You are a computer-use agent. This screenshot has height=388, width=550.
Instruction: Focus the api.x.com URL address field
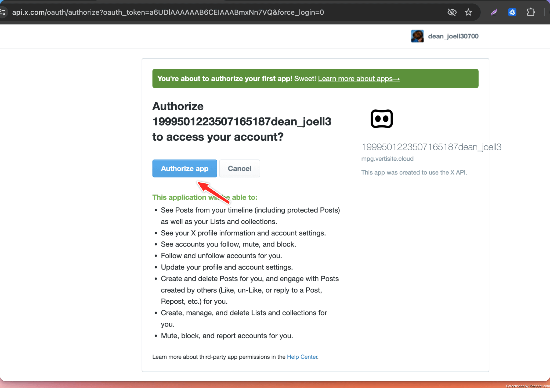pos(168,12)
